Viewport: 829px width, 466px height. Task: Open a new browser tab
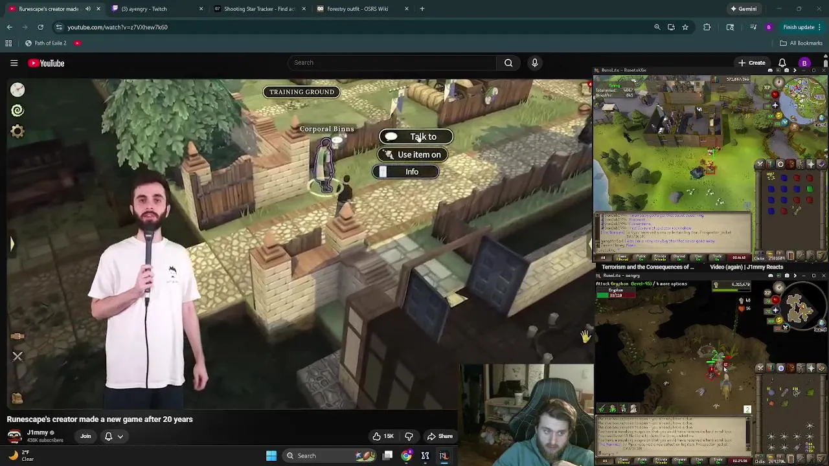[422, 9]
